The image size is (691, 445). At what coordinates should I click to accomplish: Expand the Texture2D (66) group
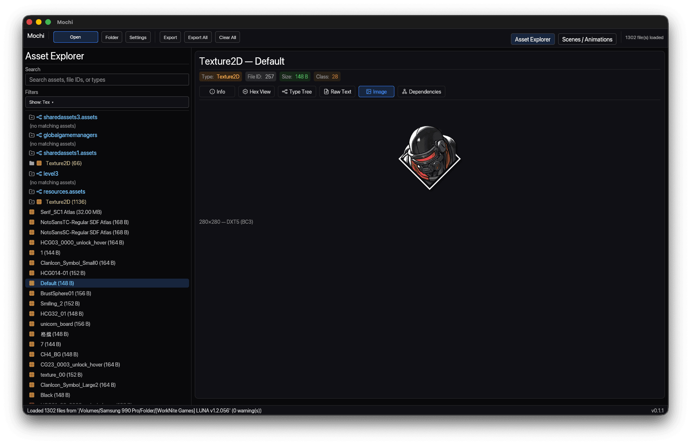pyautogui.click(x=32, y=163)
